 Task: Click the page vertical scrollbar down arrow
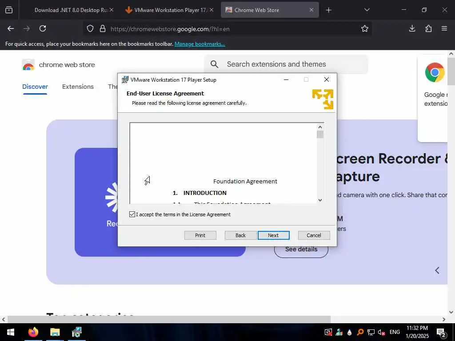pyautogui.click(x=451, y=312)
